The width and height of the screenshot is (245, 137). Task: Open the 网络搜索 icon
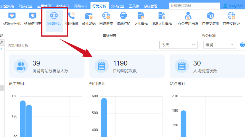106,16
